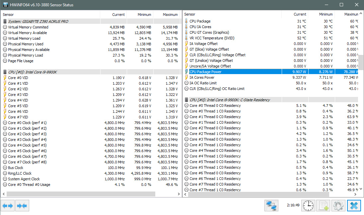Viewport: 364px width, 215px height.
Task: Select Core #7 Thread 0 C0 Residency row
Action: tap(270, 184)
